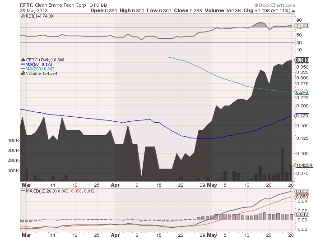Click the 28-May-2013 date text
Image resolution: width=316 pixels, height=239 pixels.
pyautogui.click(x=34, y=10)
